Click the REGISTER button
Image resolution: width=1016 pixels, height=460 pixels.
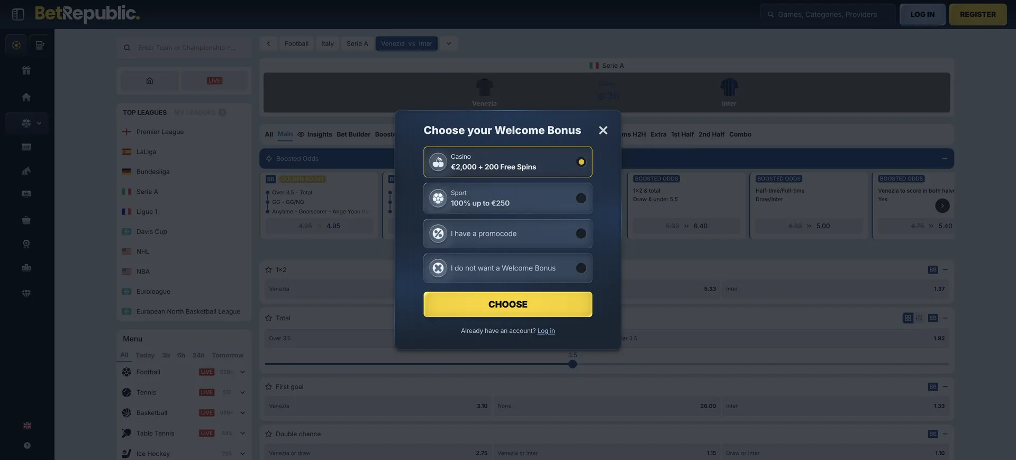pyautogui.click(x=977, y=14)
